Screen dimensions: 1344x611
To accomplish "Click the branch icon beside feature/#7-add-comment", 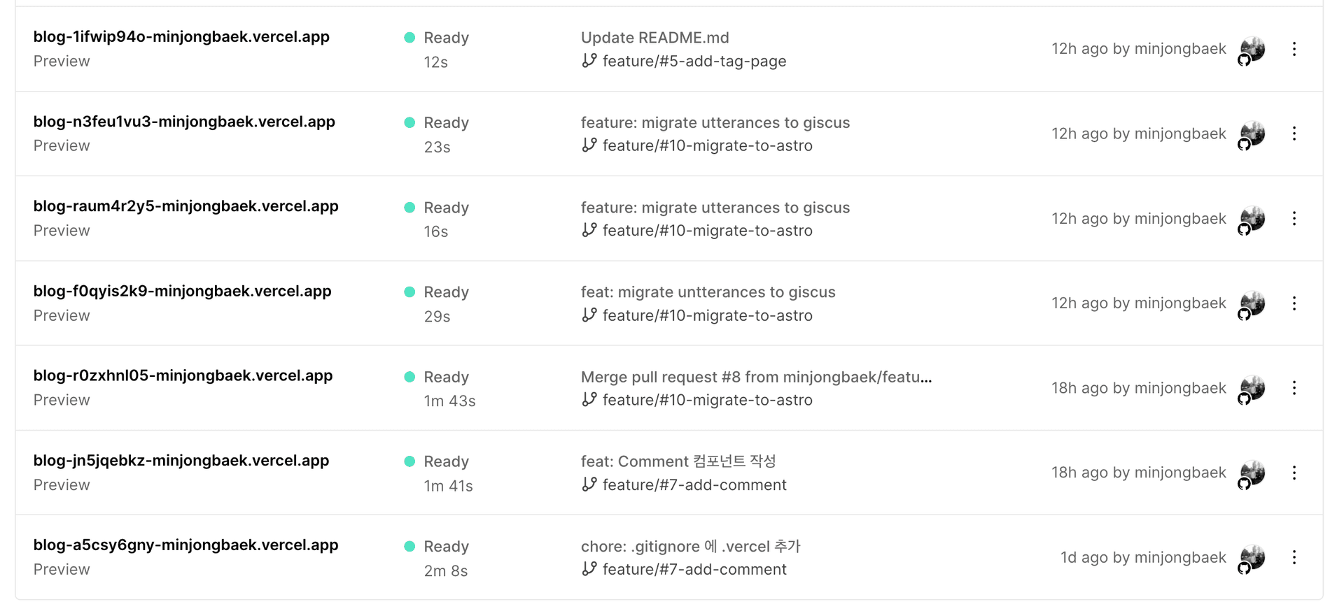I will click(589, 569).
